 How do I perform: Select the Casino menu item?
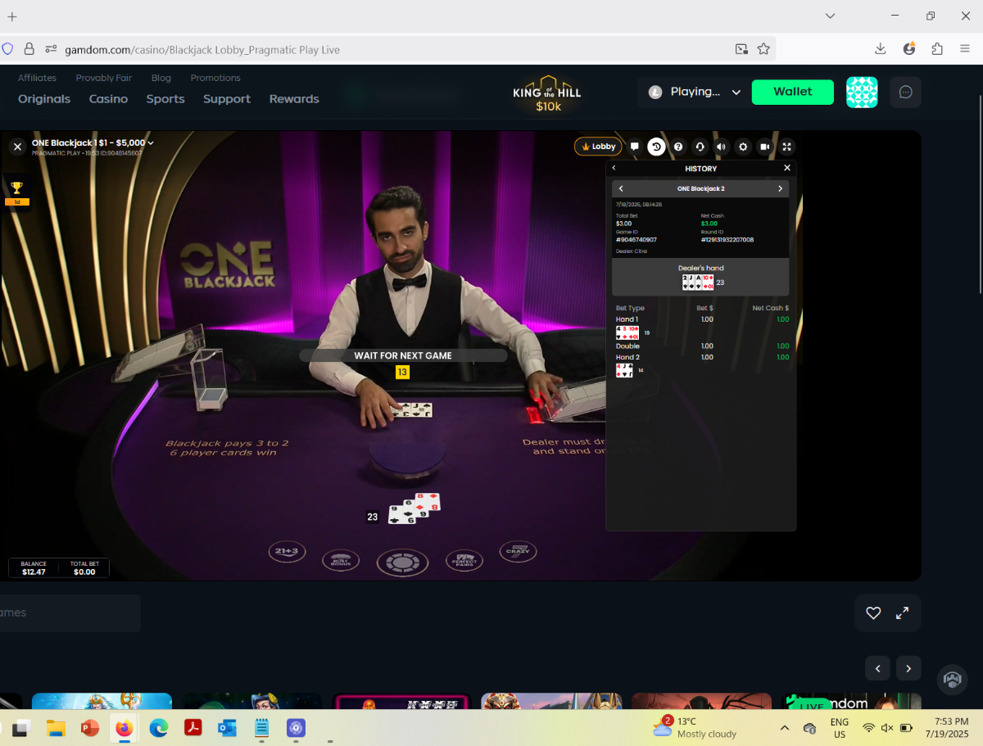[108, 99]
